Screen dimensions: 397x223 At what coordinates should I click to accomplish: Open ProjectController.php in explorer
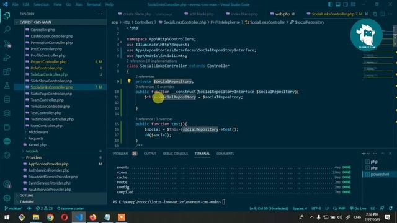[48, 62]
